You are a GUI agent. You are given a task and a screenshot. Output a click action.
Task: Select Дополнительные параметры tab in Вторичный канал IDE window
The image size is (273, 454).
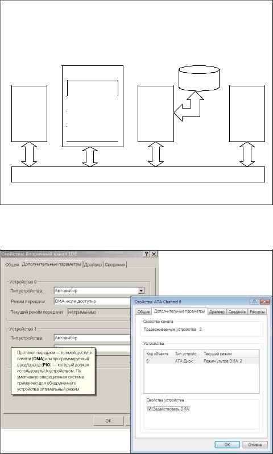click(52, 264)
